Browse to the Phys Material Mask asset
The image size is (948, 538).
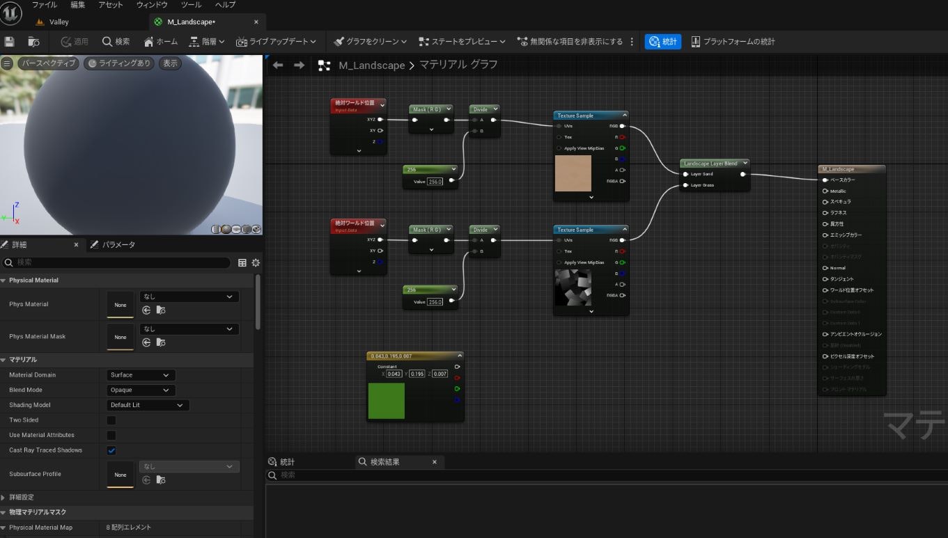click(161, 342)
